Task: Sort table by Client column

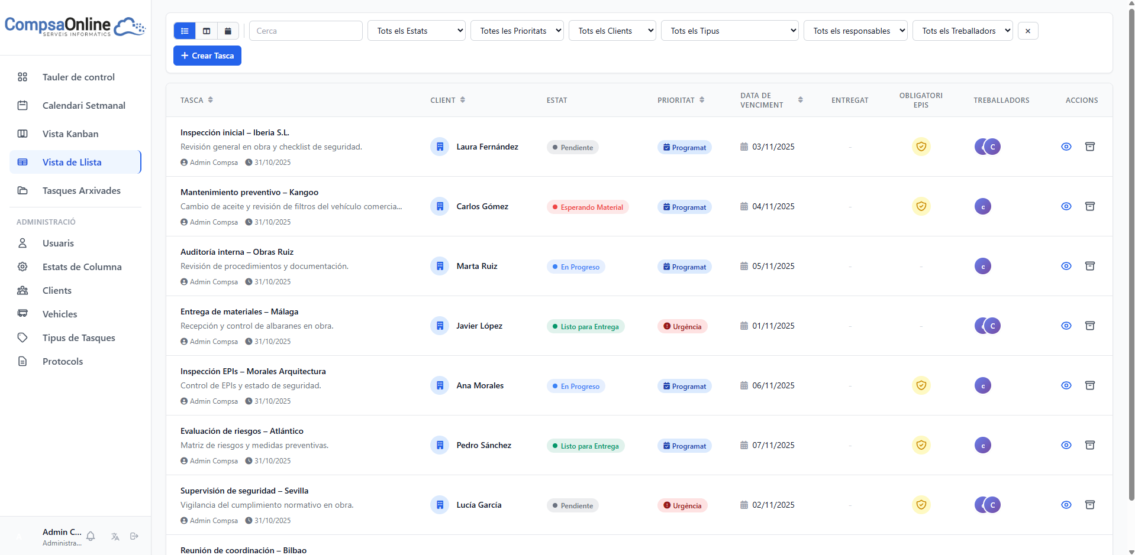Action: (x=447, y=100)
